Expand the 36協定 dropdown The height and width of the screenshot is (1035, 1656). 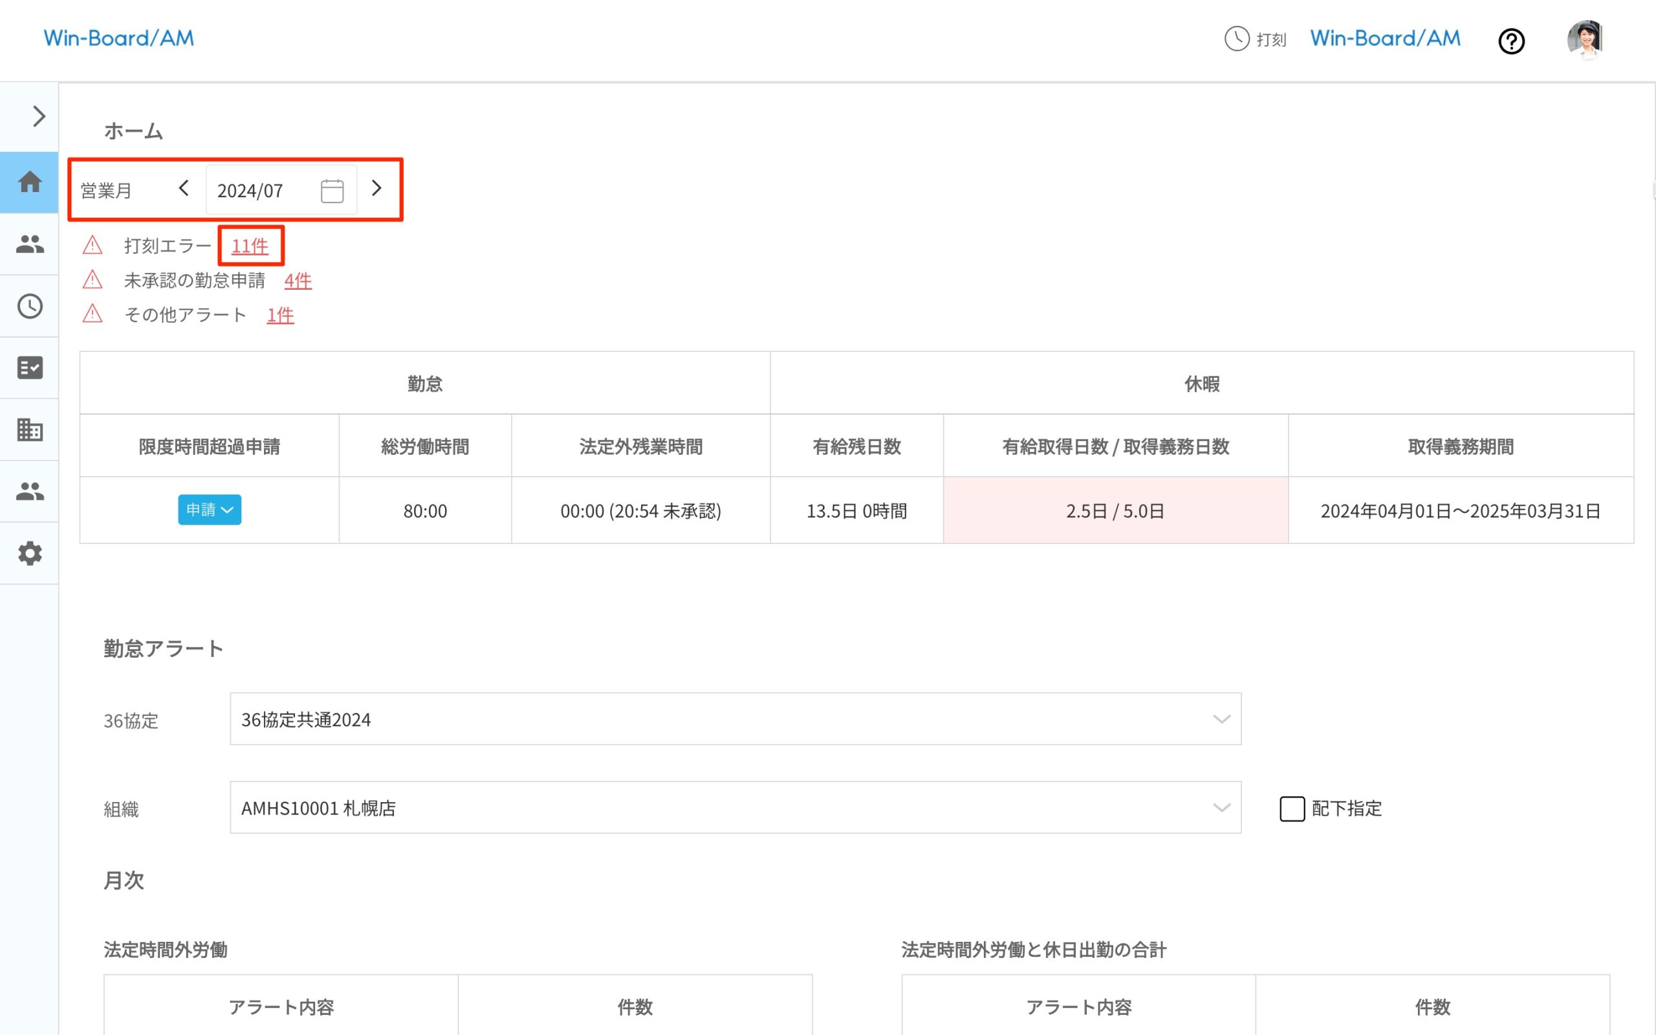click(735, 719)
